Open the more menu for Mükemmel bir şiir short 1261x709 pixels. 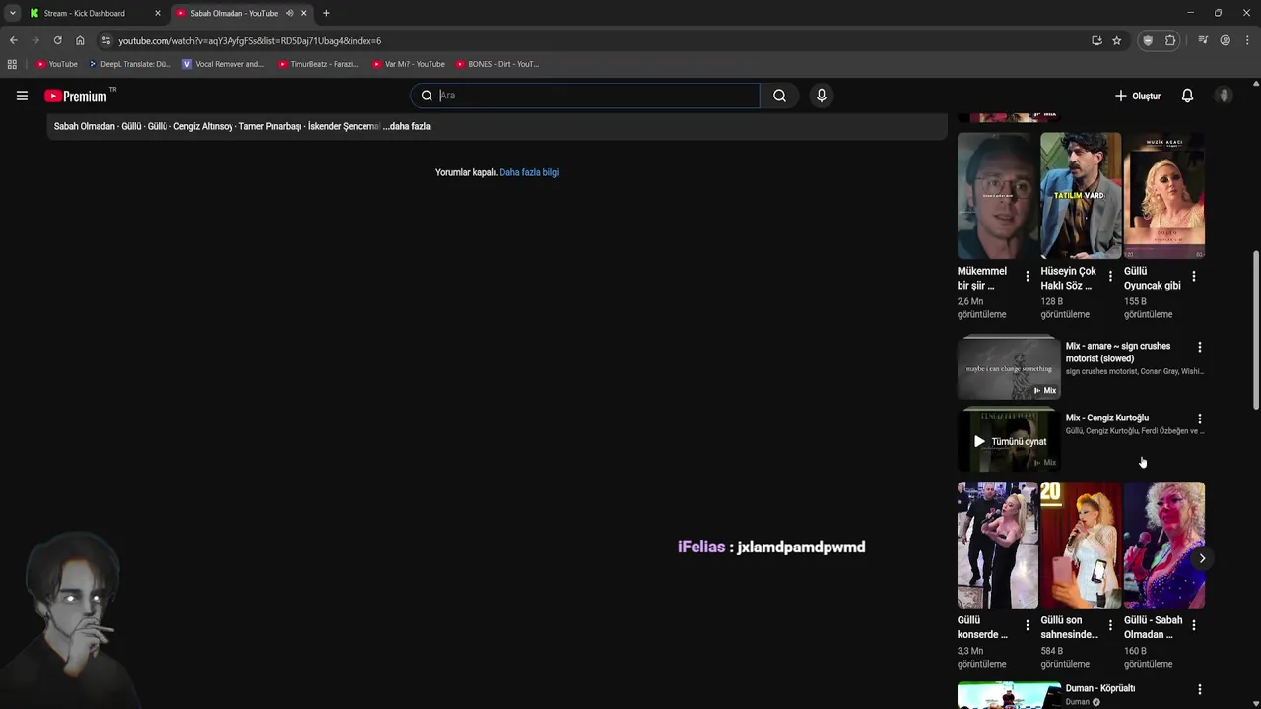point(1028,277)
